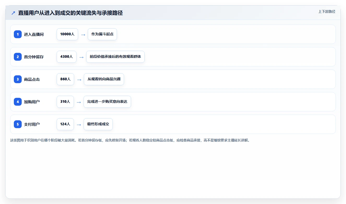346x204 pixels.
Task: Click the arrow after 860人
Action: (x=79, y=80)
